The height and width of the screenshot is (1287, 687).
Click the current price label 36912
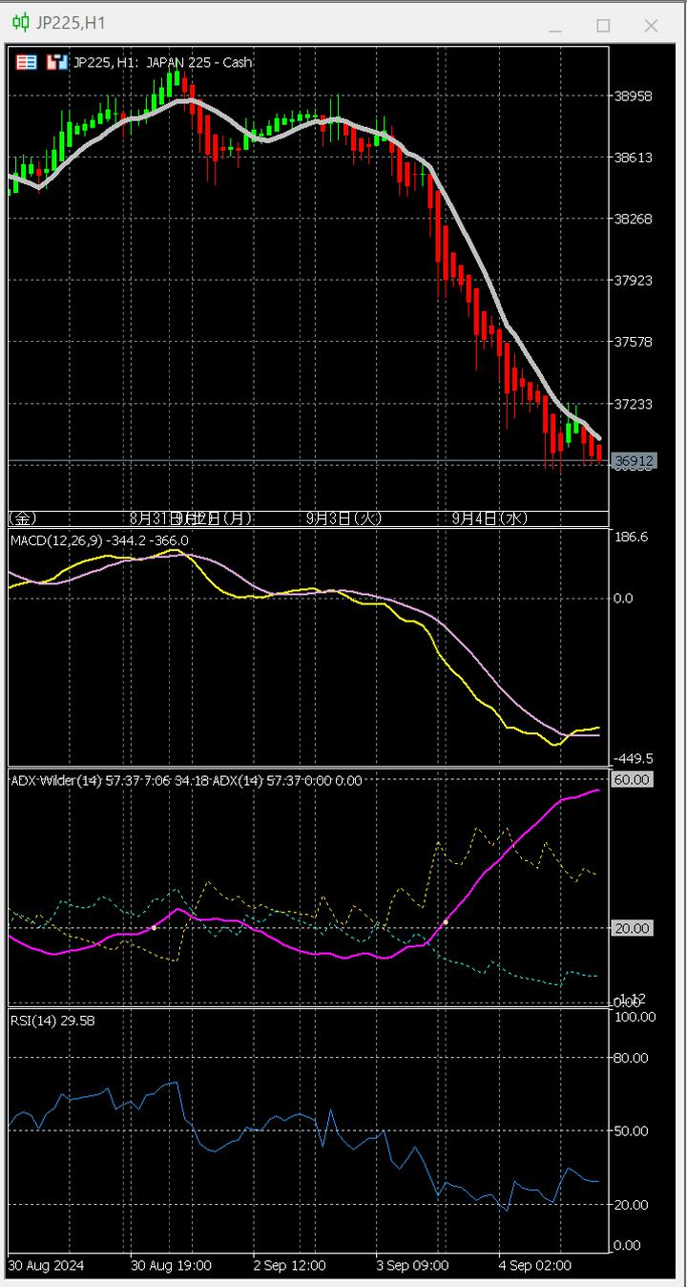(x=634, y=461)
